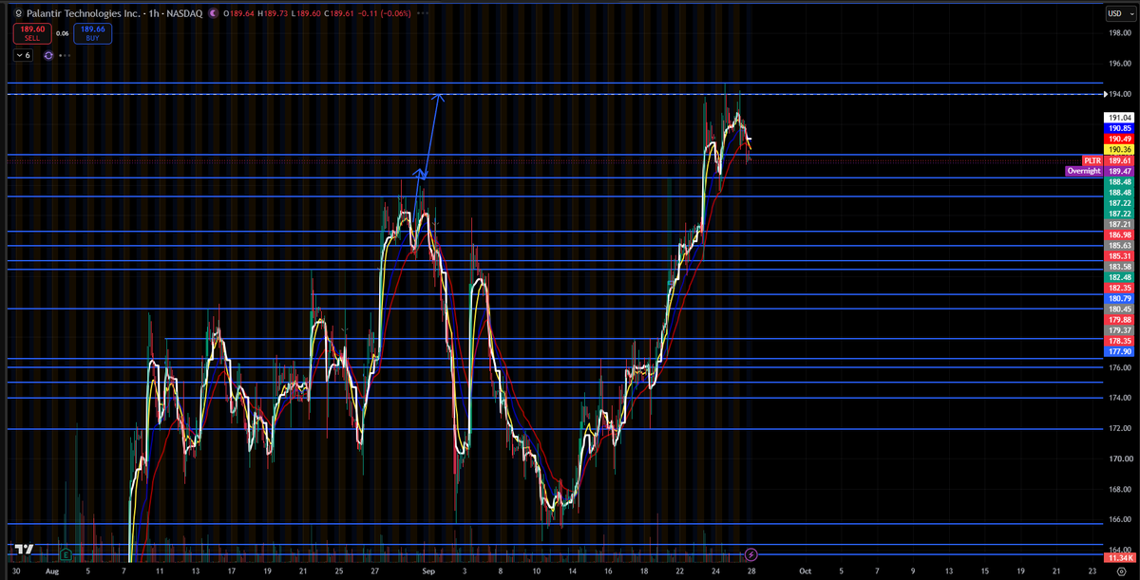
Task: Click the purple circular sync icon
Action: tap(47, 55)
